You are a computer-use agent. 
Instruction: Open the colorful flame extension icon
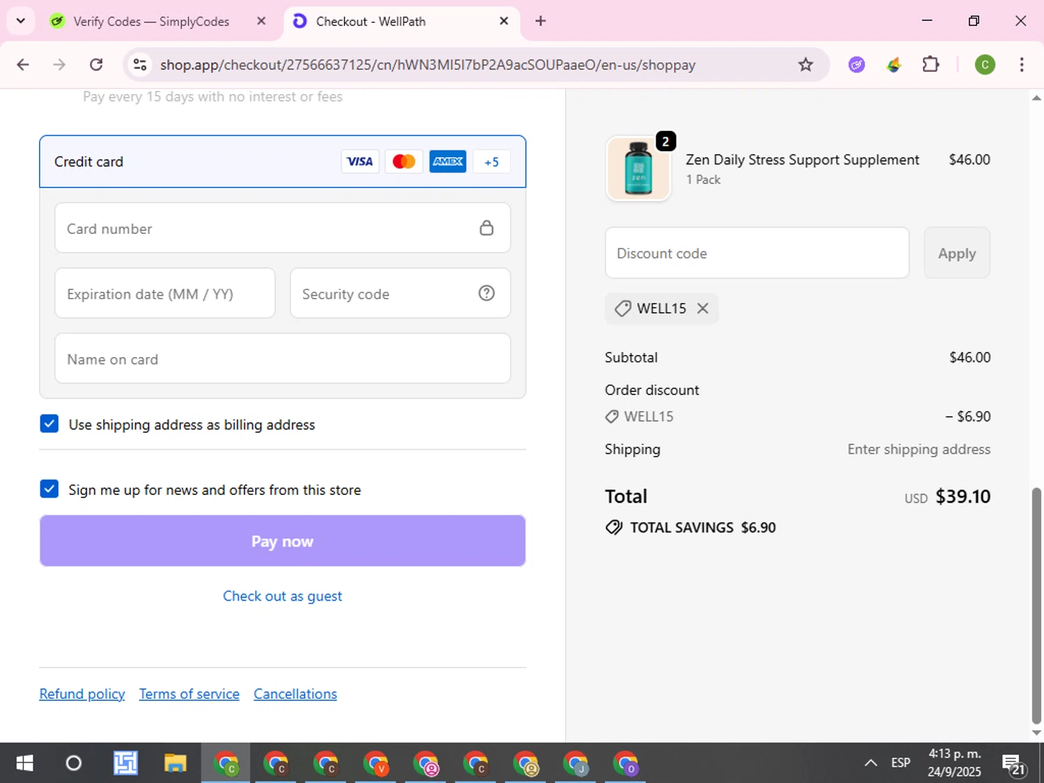tap(894, 65)
